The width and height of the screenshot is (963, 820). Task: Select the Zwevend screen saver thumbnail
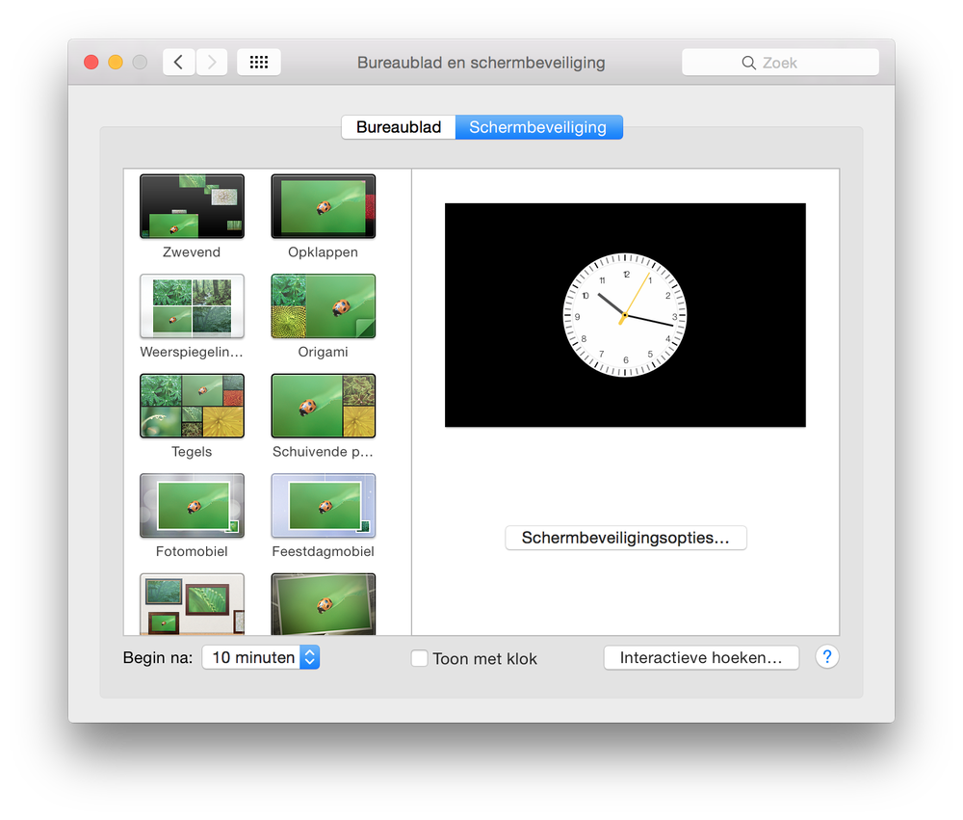pos(192,206)
